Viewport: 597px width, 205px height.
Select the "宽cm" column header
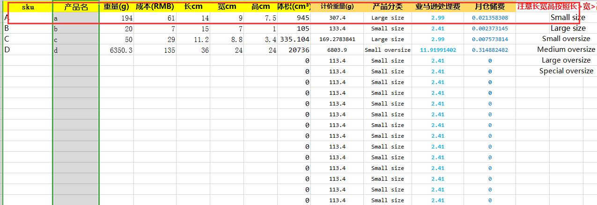click(227, 7)
